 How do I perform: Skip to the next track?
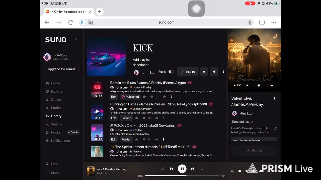pos(192,169)
